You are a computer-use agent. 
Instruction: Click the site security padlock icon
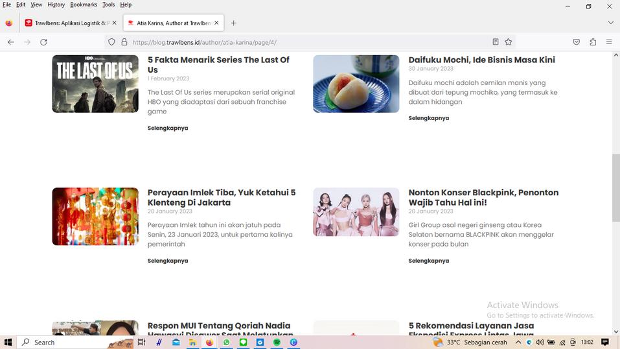[124, 42]
